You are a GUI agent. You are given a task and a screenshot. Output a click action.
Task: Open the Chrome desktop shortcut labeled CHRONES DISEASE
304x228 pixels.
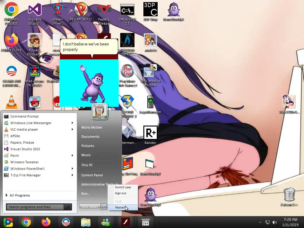[x=12, y=14]
